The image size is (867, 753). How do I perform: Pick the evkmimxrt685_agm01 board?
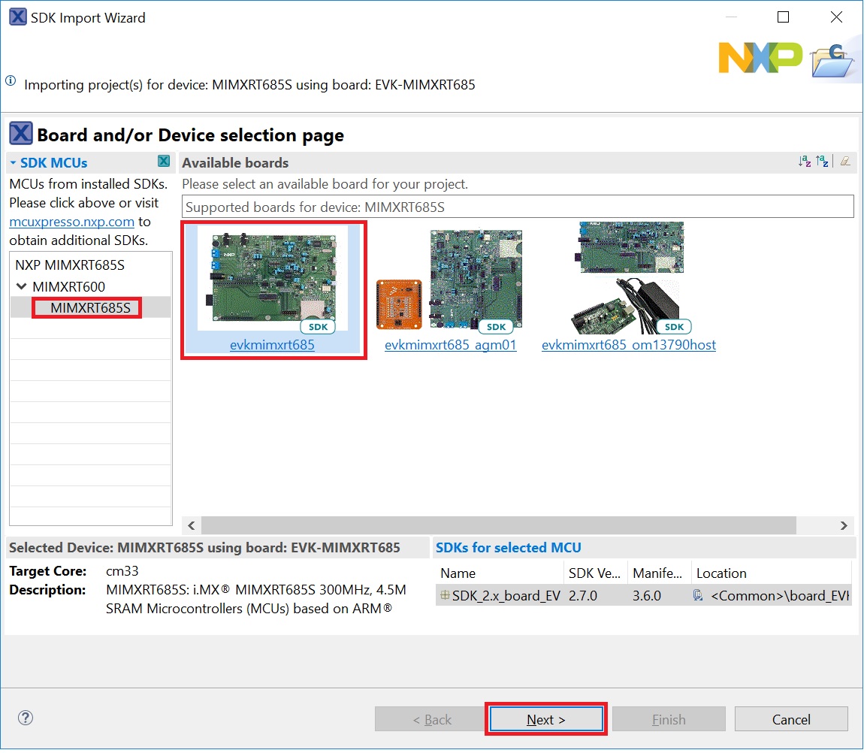pos(450,286)
